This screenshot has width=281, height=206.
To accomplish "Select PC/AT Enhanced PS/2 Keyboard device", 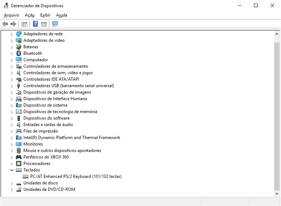I will pyautogui.click(x=76, y=176).
